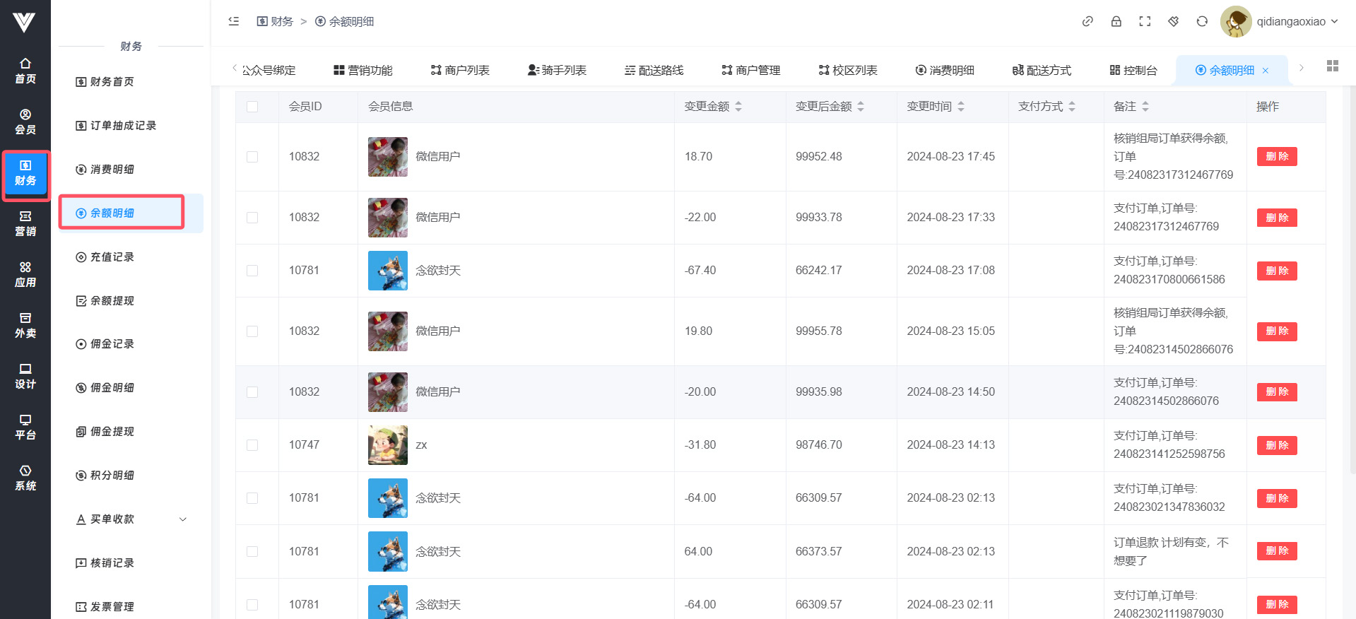Open the link icon in header

point(1087,21)
